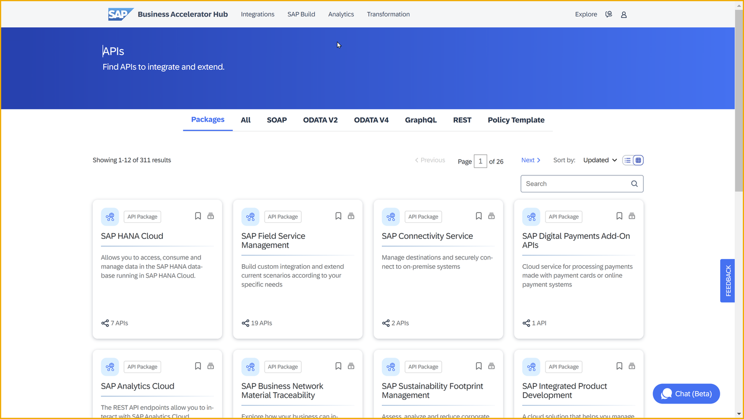This screenshot has height=419, width=744.
Task: Bookmark the SAP Business Network Material Traceability package
Action: click(338, 366)
